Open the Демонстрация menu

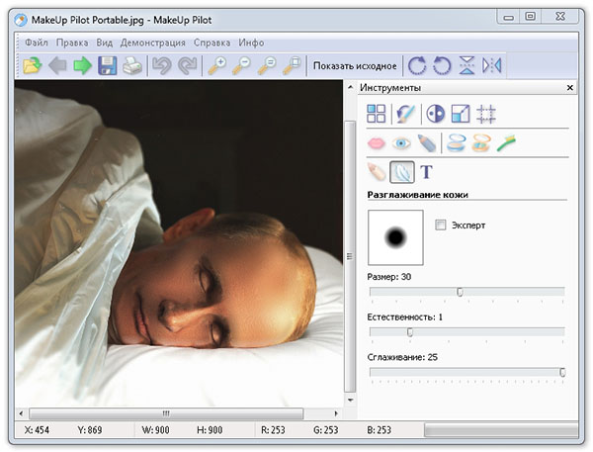(153, 43)
